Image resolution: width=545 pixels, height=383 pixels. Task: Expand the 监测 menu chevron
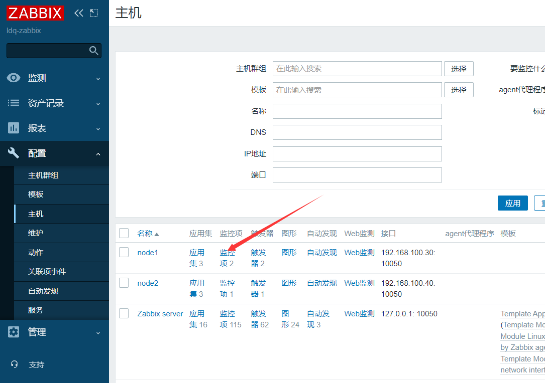(x=98, y=79)
